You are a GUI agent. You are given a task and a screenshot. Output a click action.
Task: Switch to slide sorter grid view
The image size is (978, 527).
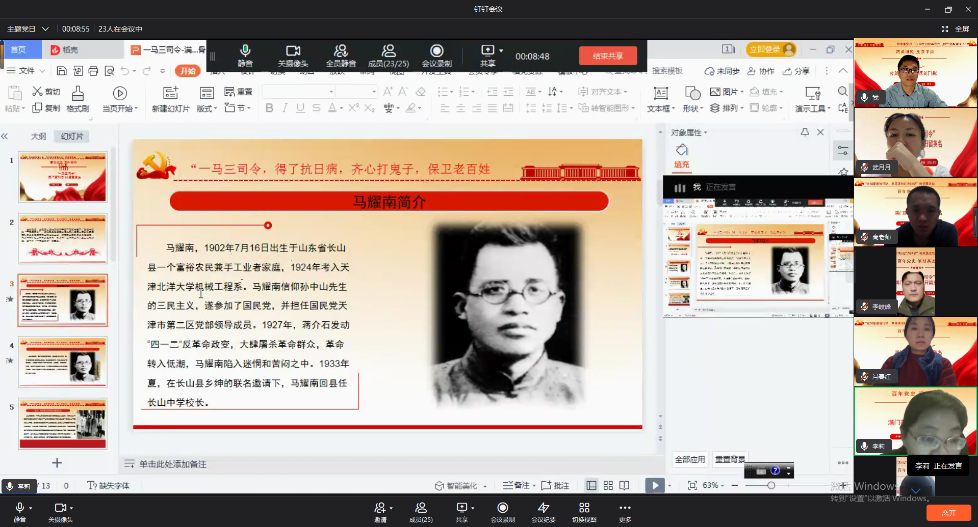click(608, 486)
